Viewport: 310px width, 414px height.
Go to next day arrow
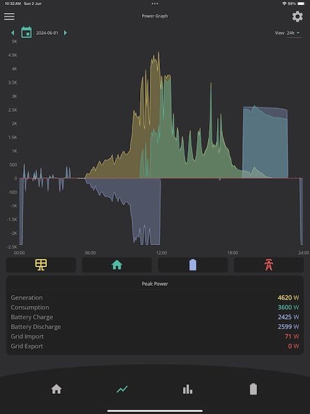tap(65, 33)
